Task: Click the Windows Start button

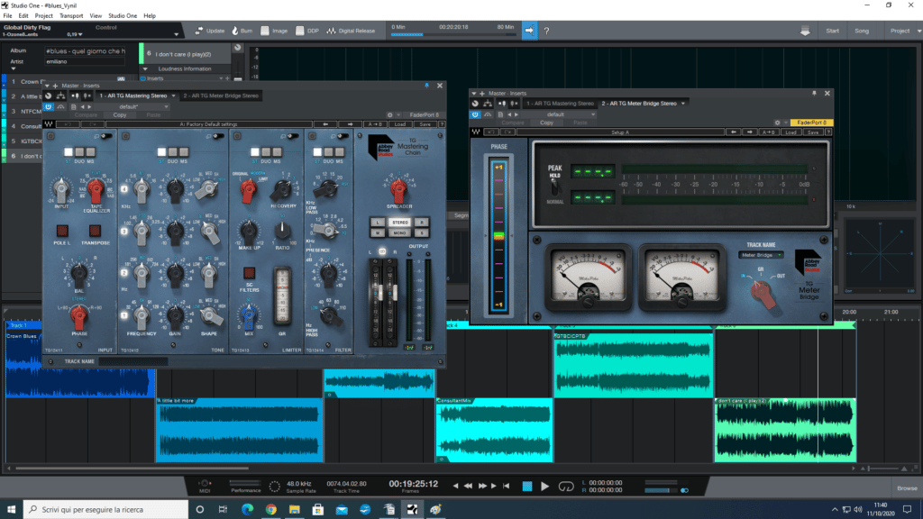Action: [x=11, y=509]
